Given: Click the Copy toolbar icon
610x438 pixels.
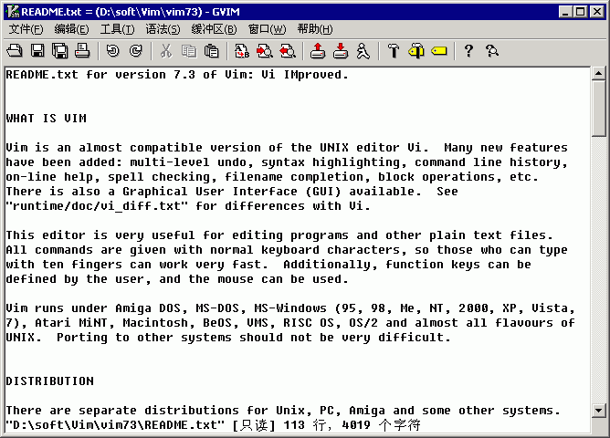Looking at the screenshot, I should [189, 51].
